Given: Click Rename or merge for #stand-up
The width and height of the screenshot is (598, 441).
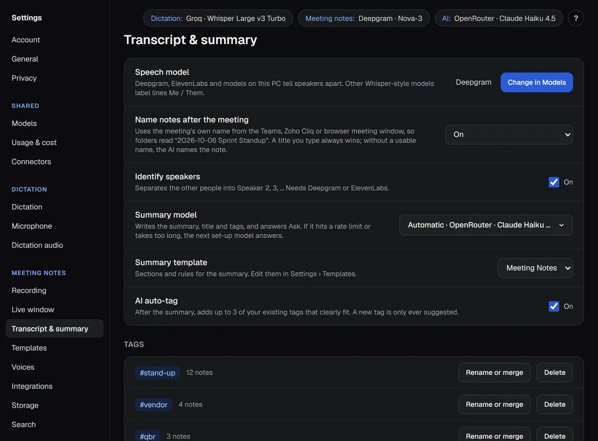Looking at the screenshot, I should pos(494,373).
